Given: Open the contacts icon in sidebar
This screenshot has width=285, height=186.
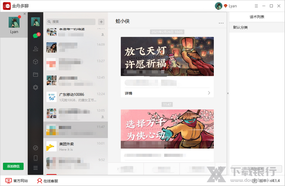Looking at the screenshot, I should pyautogui.click(x=36, y=49).
